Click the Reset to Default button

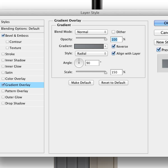click(113, 83)
